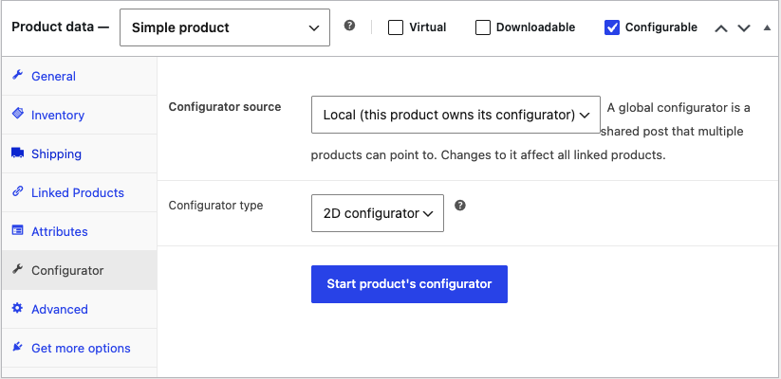Open the Get more options tab

[x=79, y=348]
